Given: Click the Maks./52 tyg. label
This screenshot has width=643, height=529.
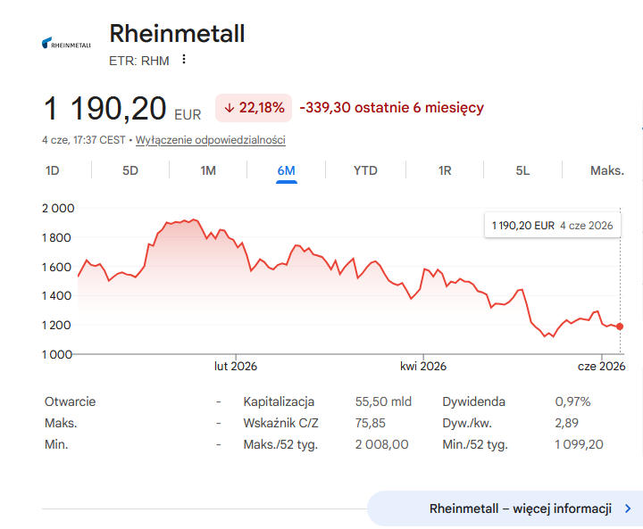Looking at the screenshot, I should click(x=280, y=444).
